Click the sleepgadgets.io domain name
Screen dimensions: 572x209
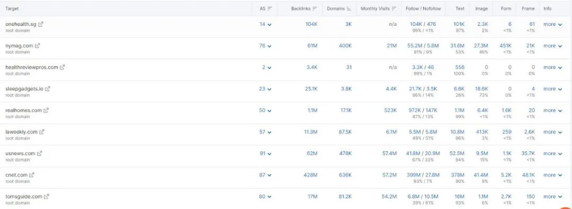point(24,89)
